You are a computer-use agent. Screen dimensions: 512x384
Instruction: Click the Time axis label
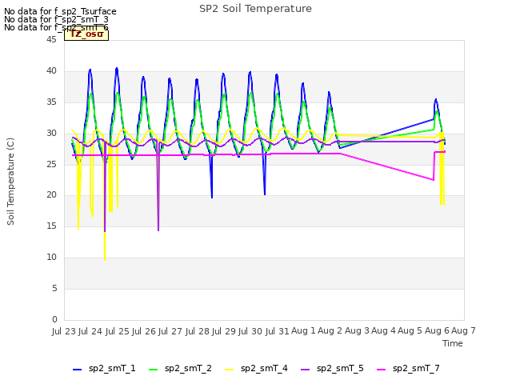tap(453, 343)
